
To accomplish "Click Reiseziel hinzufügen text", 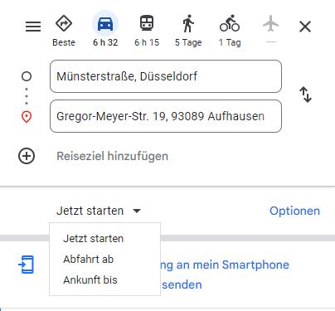I will tap(112, 156).
